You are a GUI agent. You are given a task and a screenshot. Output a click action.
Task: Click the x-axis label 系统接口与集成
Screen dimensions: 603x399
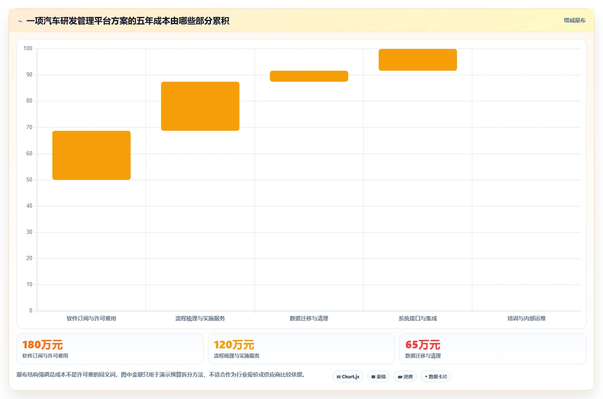[418, 318]
